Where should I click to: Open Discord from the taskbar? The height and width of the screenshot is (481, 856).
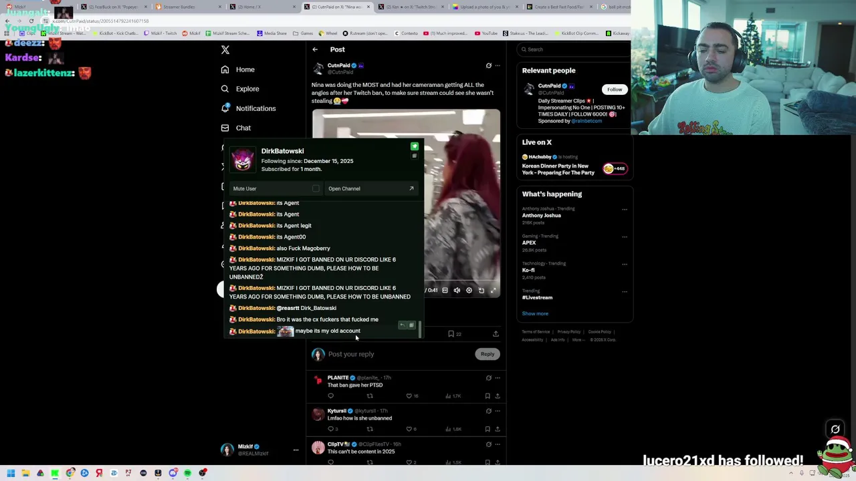coord(173,473)
